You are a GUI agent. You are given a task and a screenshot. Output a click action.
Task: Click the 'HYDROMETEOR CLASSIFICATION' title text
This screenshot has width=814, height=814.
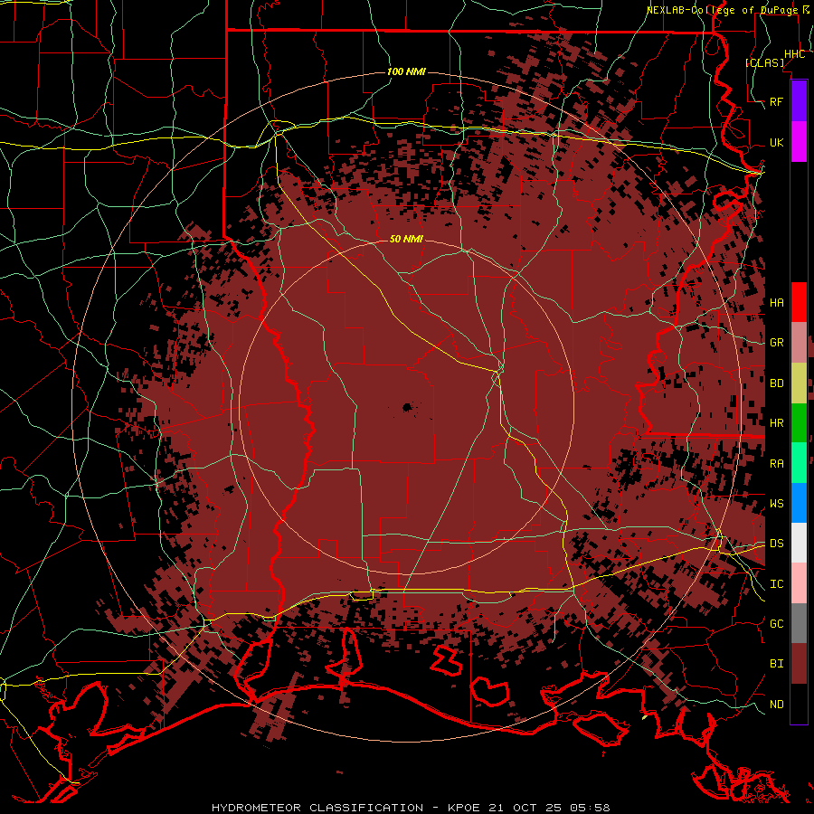[x=317, y=808]
